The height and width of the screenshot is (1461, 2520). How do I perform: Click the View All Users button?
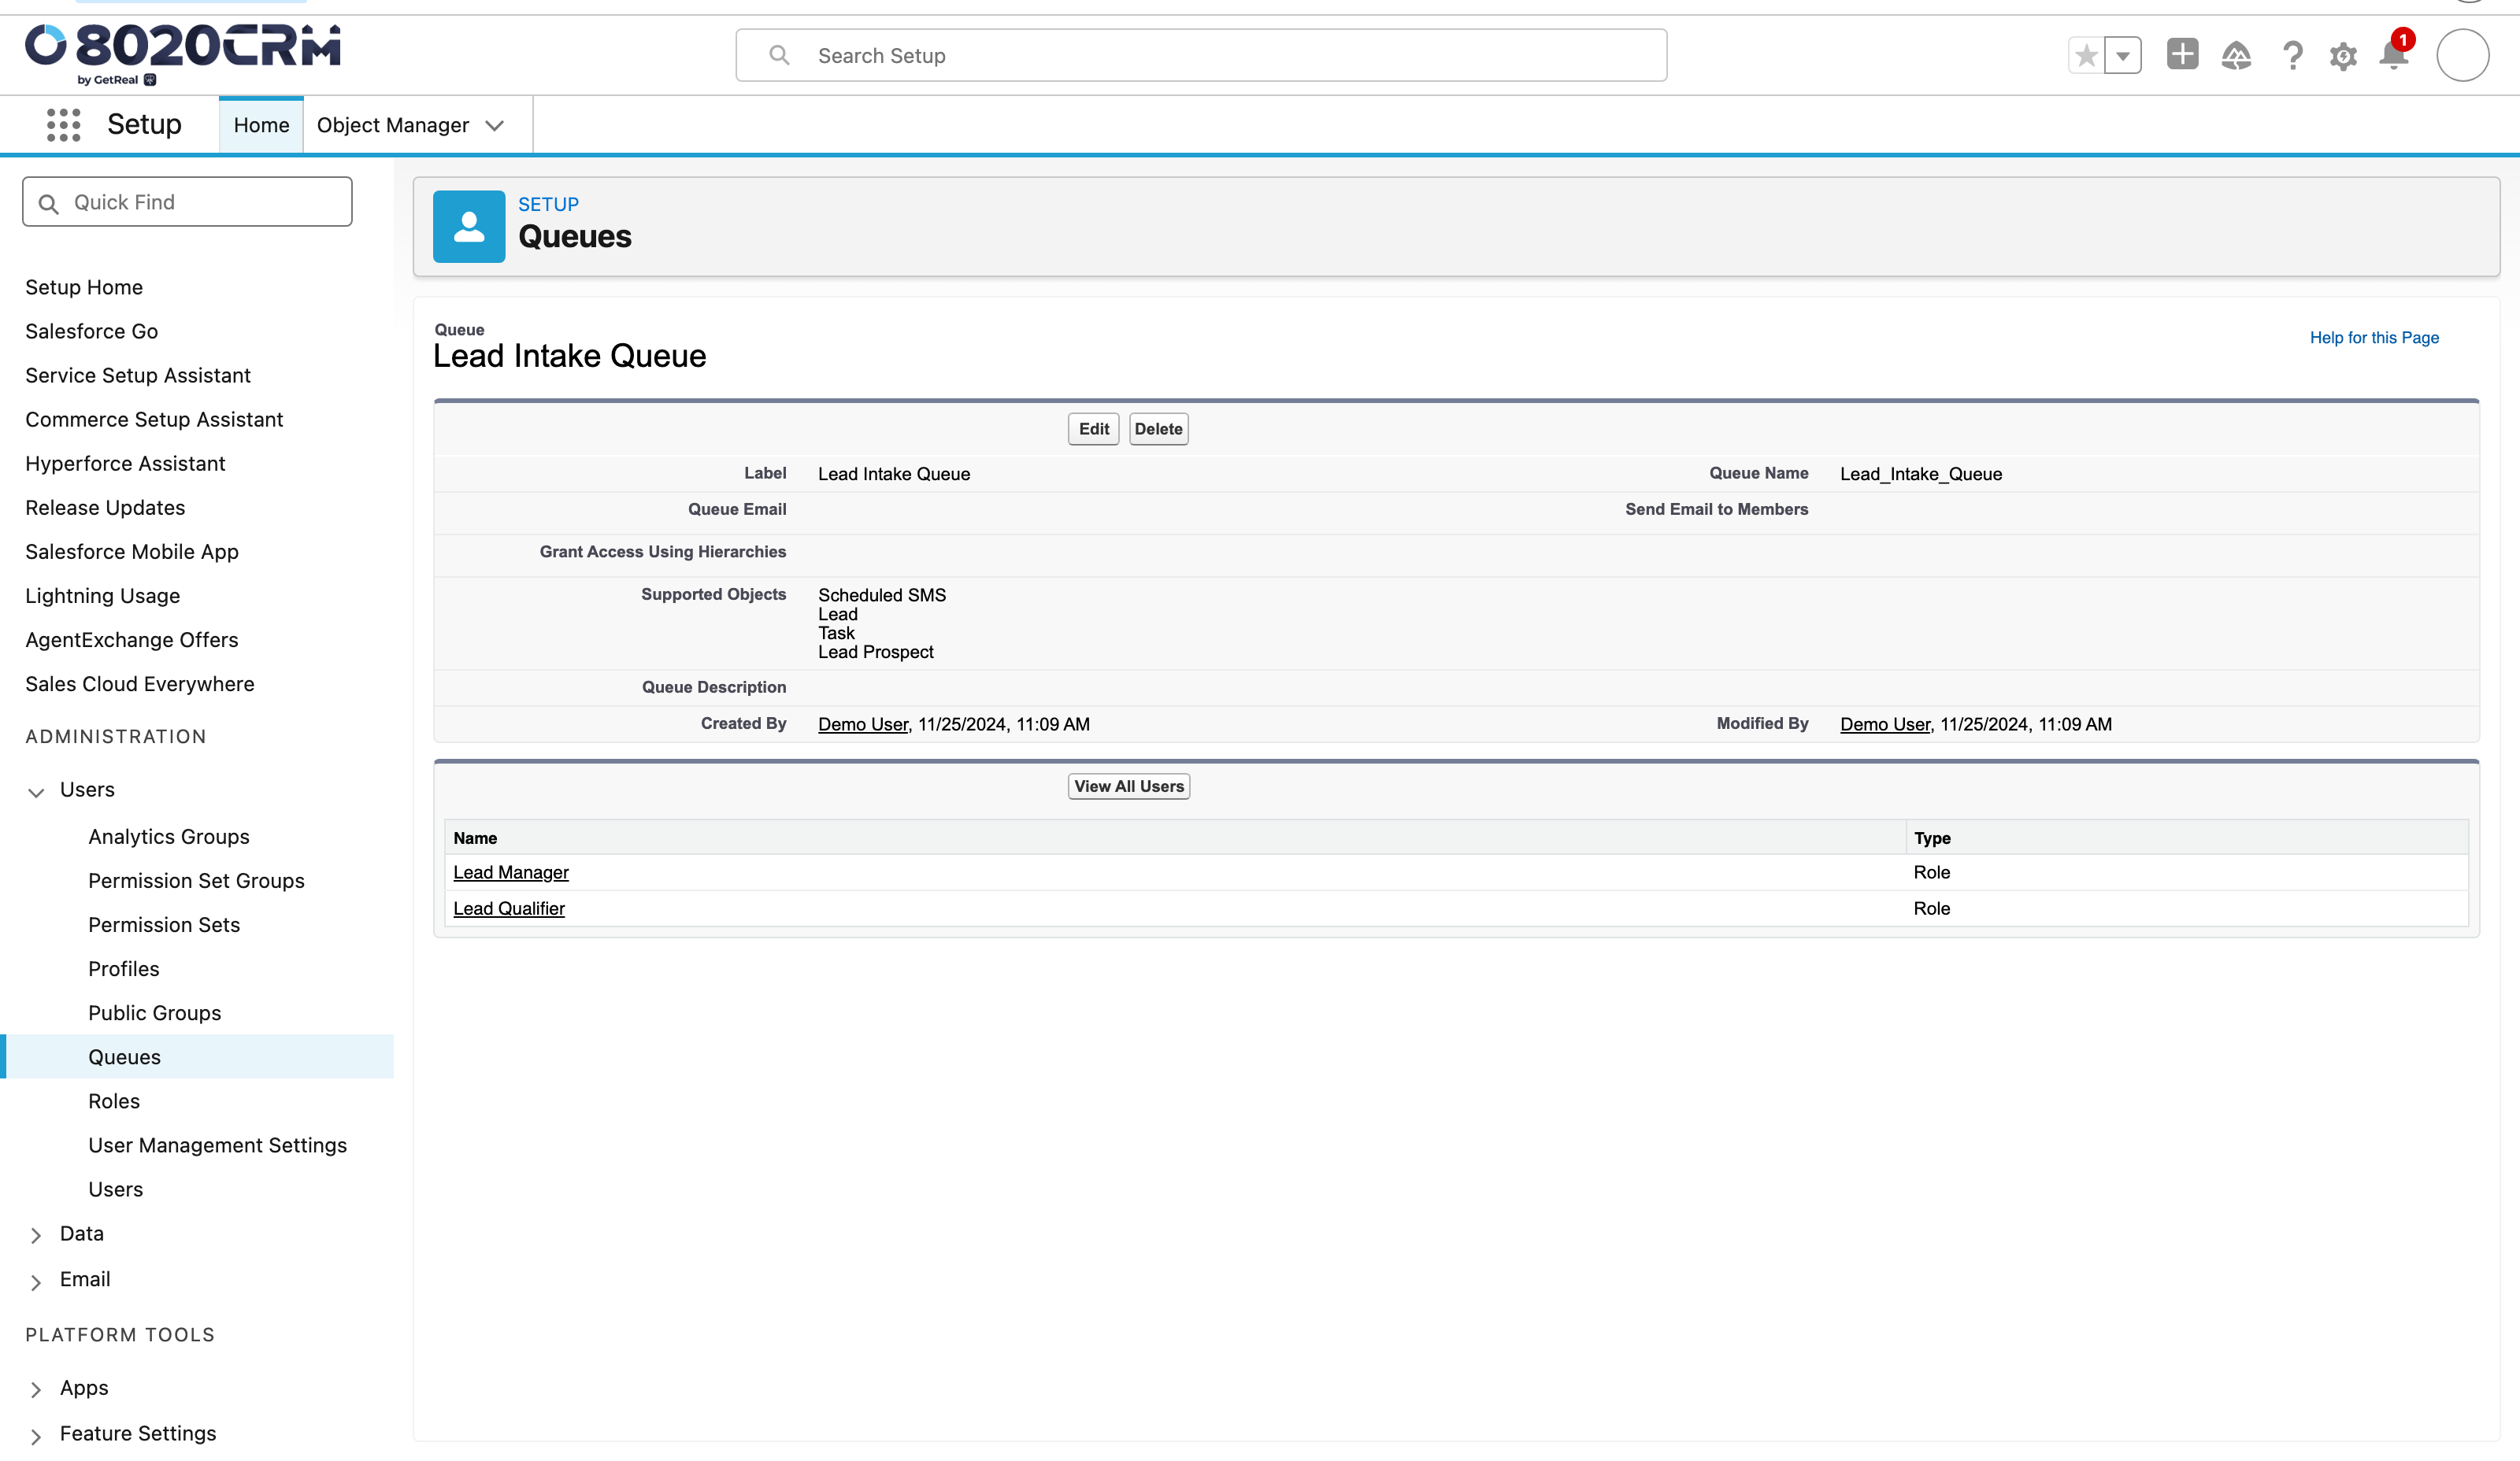1128,786
